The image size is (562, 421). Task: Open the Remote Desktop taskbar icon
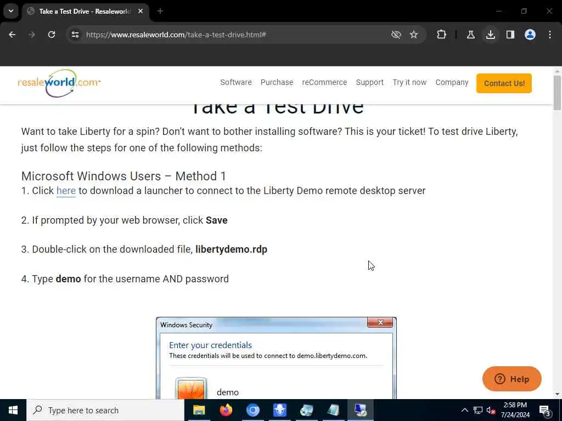[x=360, y=410]
